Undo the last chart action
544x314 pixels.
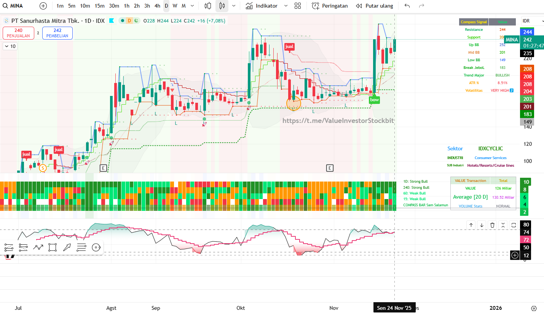(x=407, y=6)
